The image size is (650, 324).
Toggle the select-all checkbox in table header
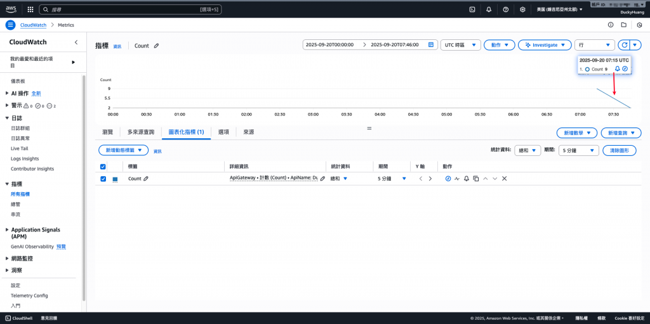[x=103, y=167]
